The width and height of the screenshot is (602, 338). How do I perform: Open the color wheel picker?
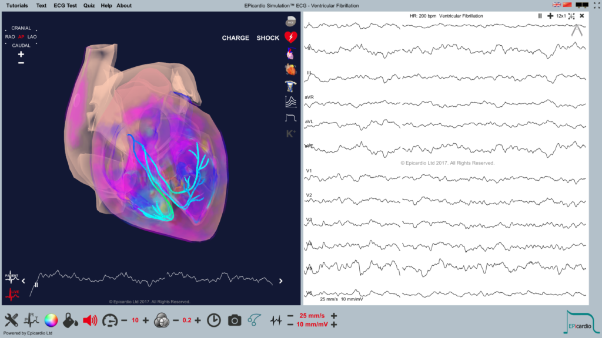coord(52,321)
